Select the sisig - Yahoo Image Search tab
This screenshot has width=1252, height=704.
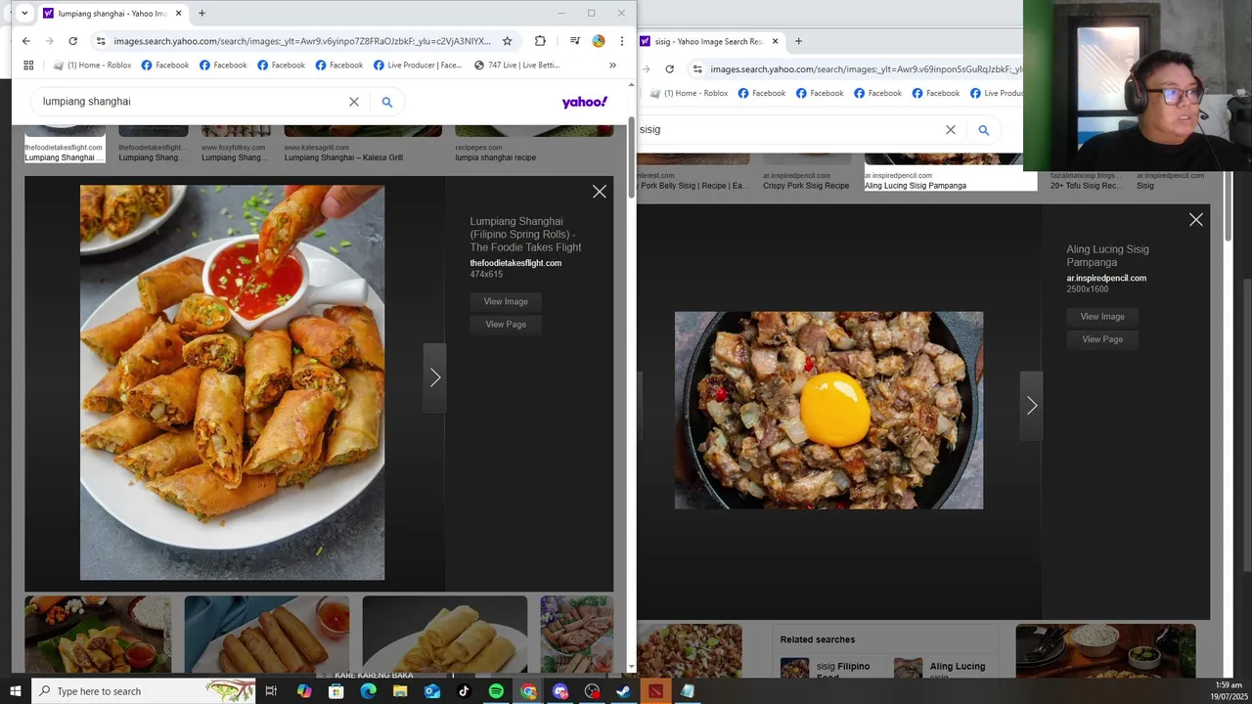[x=709, y=41]
